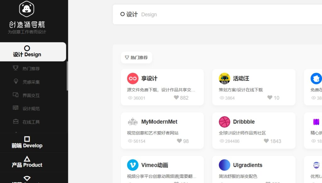Click the eye views icon showing 36001
This screenshot has width=322, height=183.
point(130,98)
